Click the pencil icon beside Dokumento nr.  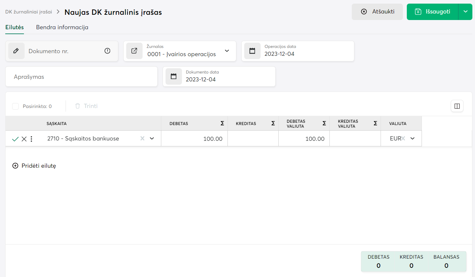point(16,51)
